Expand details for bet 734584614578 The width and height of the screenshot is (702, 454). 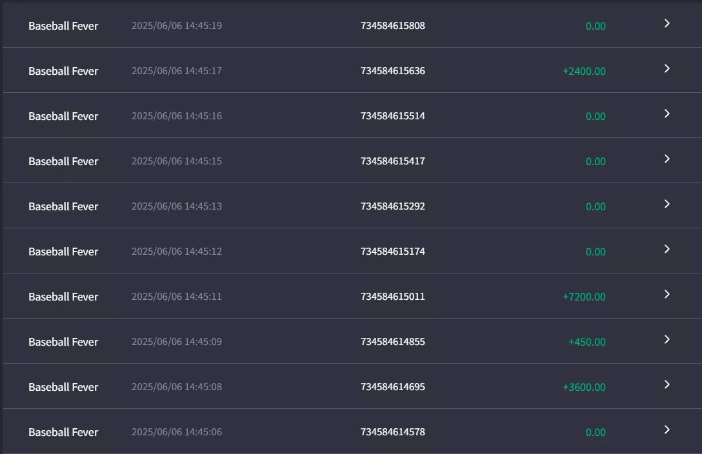(x=667, y=430)
